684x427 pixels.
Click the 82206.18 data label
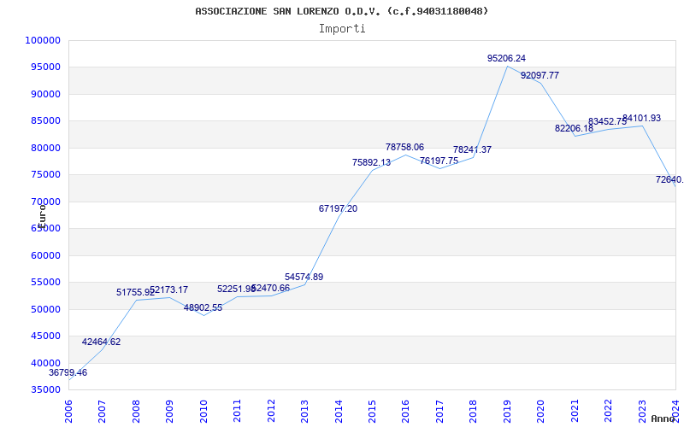click(574, 129)
